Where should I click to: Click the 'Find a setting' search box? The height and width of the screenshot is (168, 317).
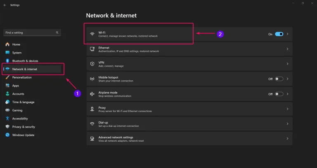click(32, 33)
